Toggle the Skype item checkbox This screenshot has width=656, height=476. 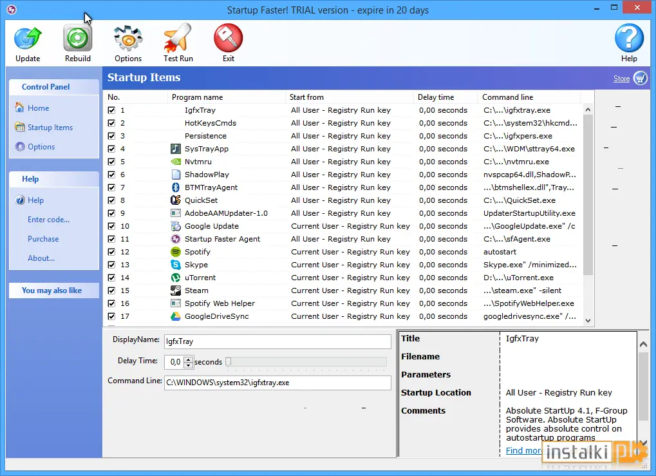tap(111, 265)
